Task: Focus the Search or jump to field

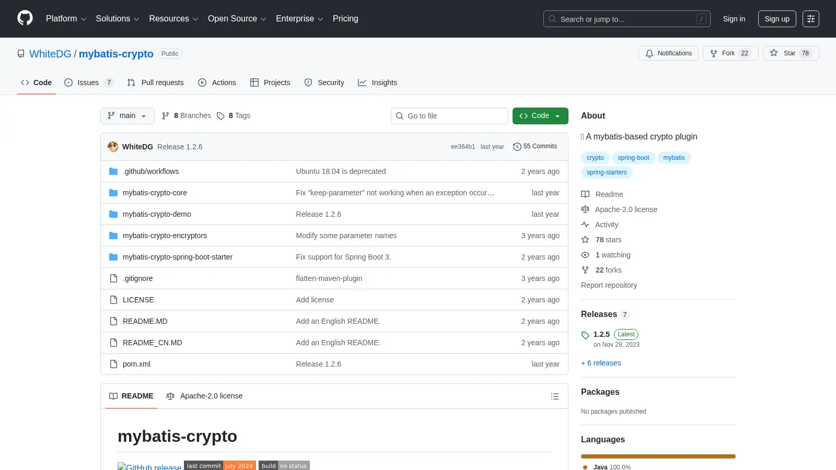Action: [627, 19]
